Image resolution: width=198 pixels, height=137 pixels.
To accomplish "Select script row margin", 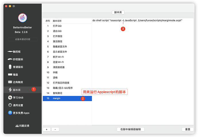I will tap(67, 98).
